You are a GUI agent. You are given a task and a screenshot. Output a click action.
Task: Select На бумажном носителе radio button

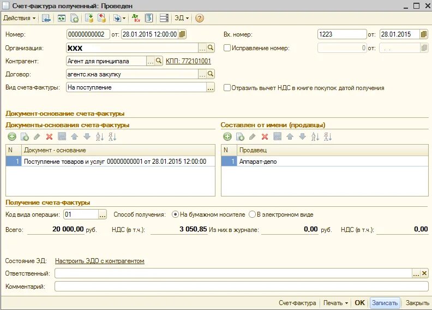point(175,214)
